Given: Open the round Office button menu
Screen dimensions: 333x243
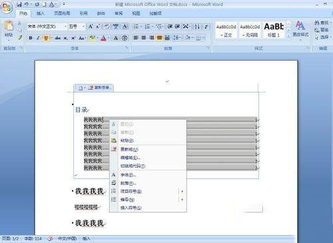Looking at the screenshot, I should tap(7, 7).
